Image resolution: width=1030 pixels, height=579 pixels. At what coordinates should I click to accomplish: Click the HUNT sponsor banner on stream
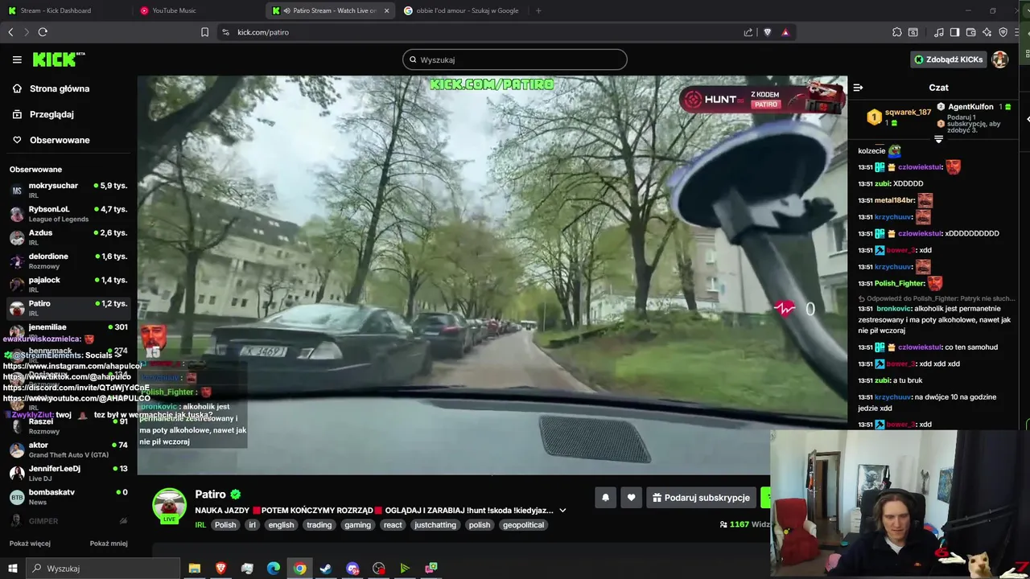(x=761, y=98)
